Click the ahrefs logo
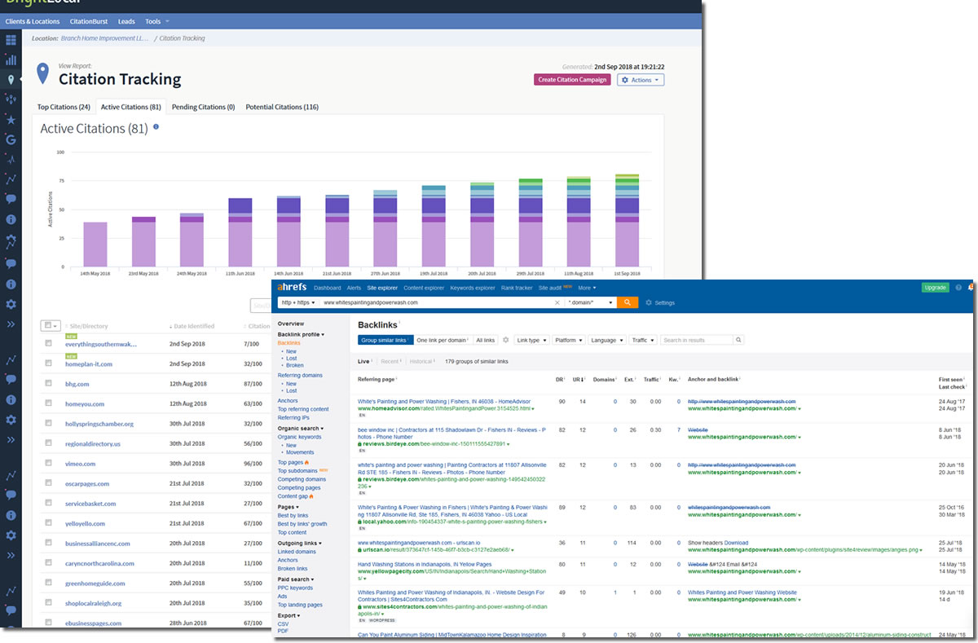Screen dimensions: 978x643 pyautogui.click(x=291, y=288)
